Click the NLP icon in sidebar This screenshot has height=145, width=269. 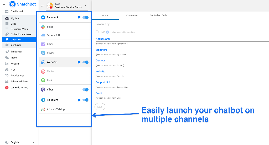7,70
